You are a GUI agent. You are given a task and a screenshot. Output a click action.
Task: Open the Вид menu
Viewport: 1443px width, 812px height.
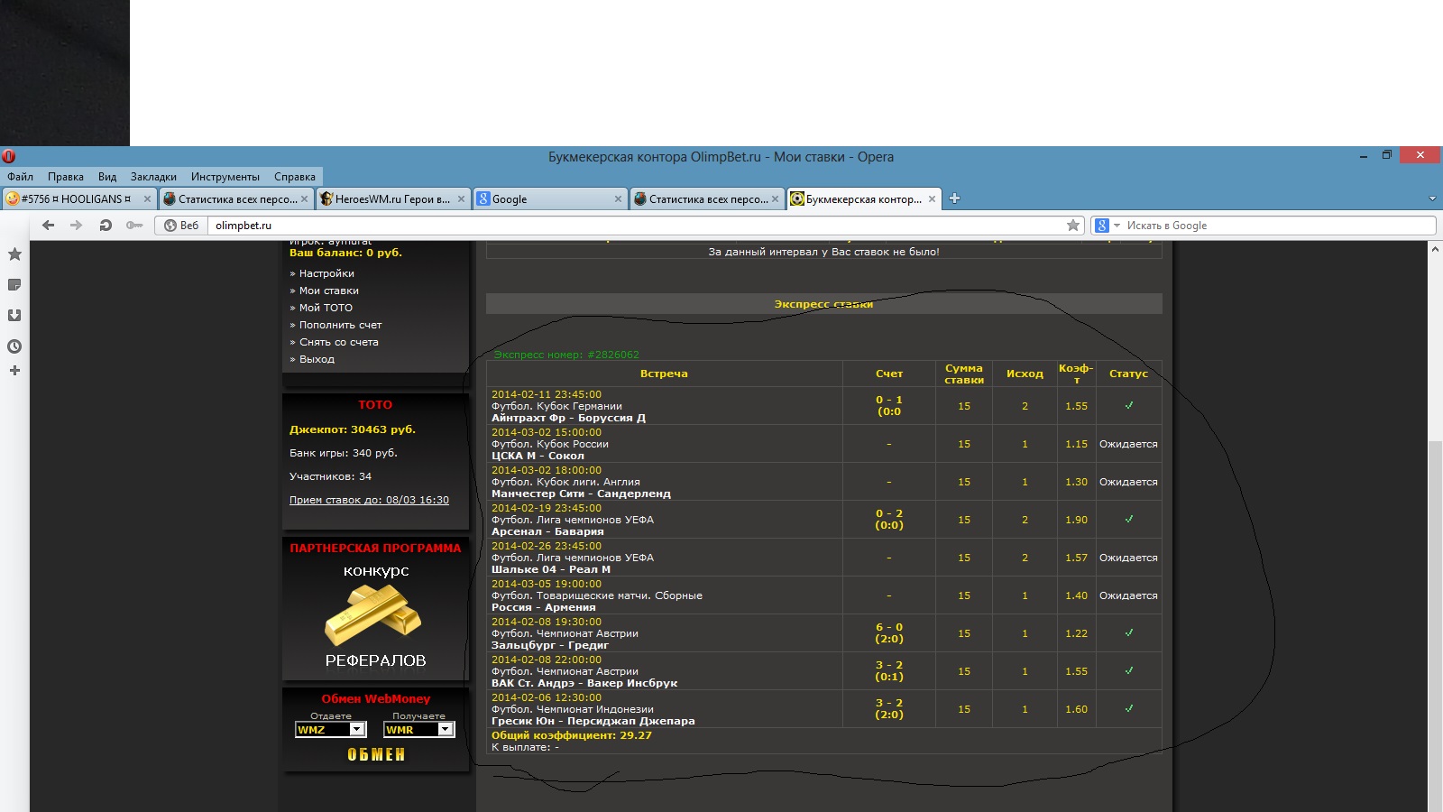(x=107, y=177)
